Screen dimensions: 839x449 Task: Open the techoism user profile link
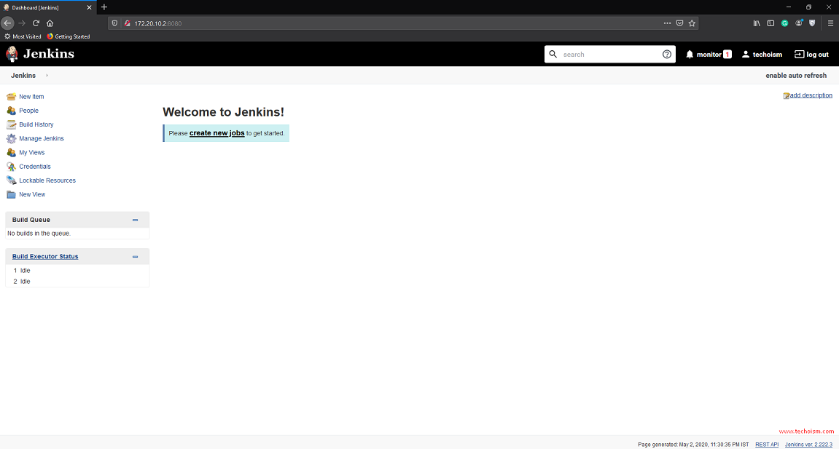click(768, 55)
